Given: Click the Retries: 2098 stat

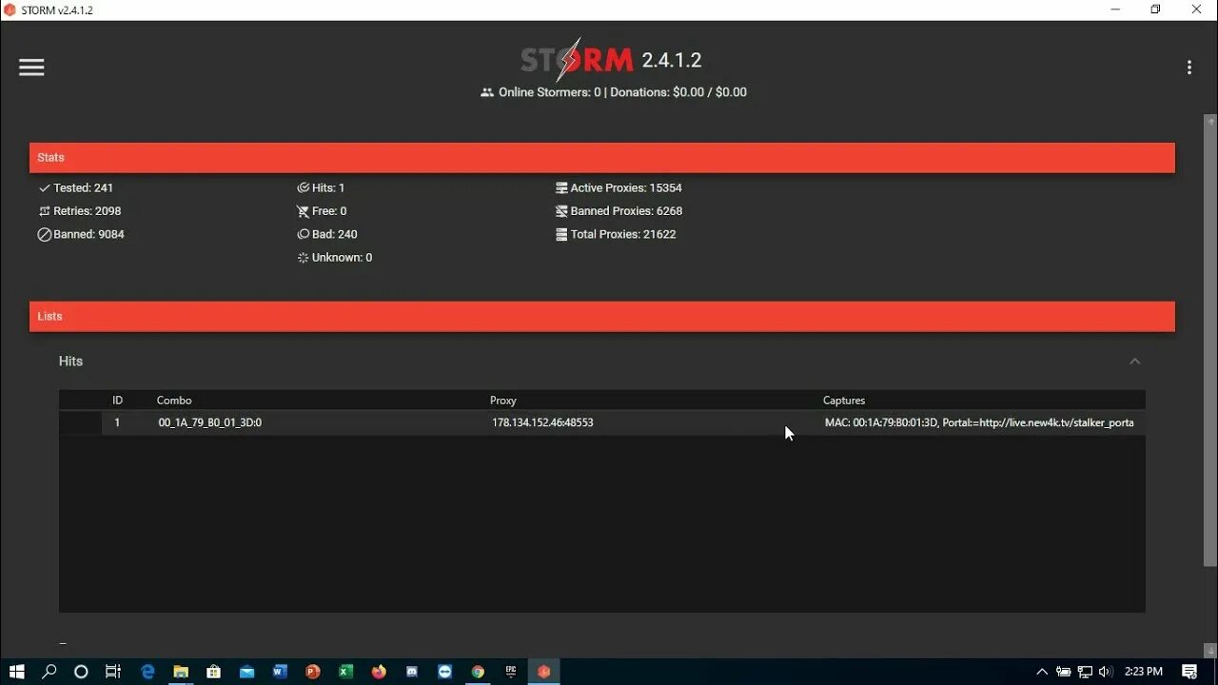Looking at the screenshot, I should click(80, 211).
